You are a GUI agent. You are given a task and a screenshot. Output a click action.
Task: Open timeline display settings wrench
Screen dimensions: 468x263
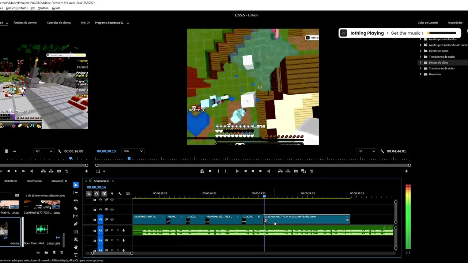pos(120,194)
